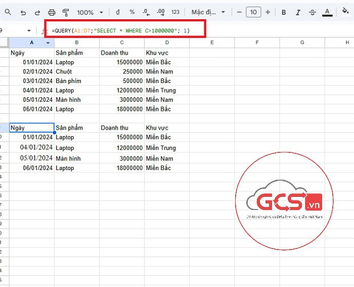The image size is (354, 287).
Task: Open the text color picker
Action: pos(327,12)
